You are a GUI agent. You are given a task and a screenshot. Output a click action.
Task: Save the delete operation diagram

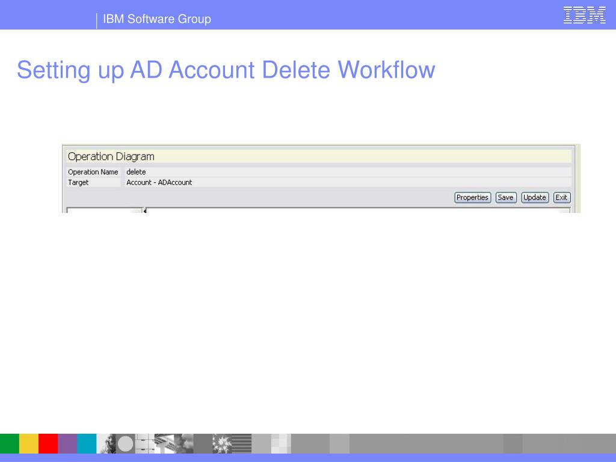[x=505, y=197]
